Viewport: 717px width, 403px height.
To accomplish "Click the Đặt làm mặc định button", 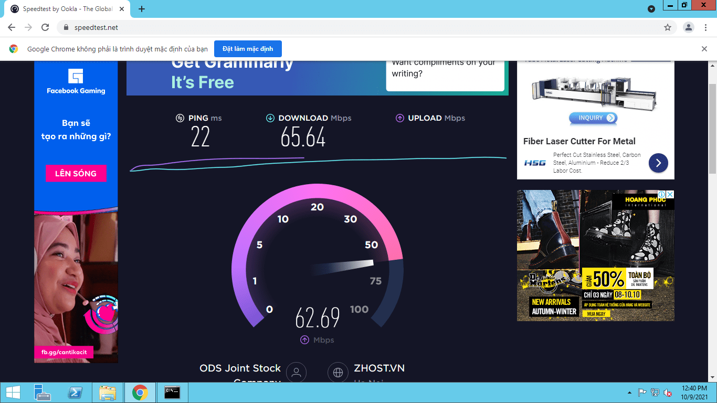I will 248,49.
